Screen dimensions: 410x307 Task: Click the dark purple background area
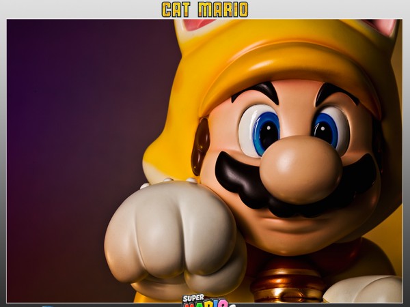tap(68, 136)
